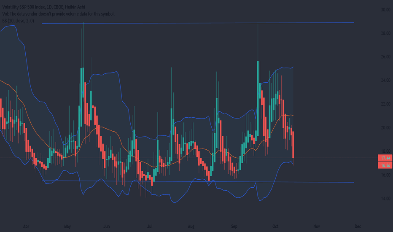Image resolution: width=393 pixels, height=232 pixels.
Task: Click the Sep label on time axis
Action: tap(234, 227)
